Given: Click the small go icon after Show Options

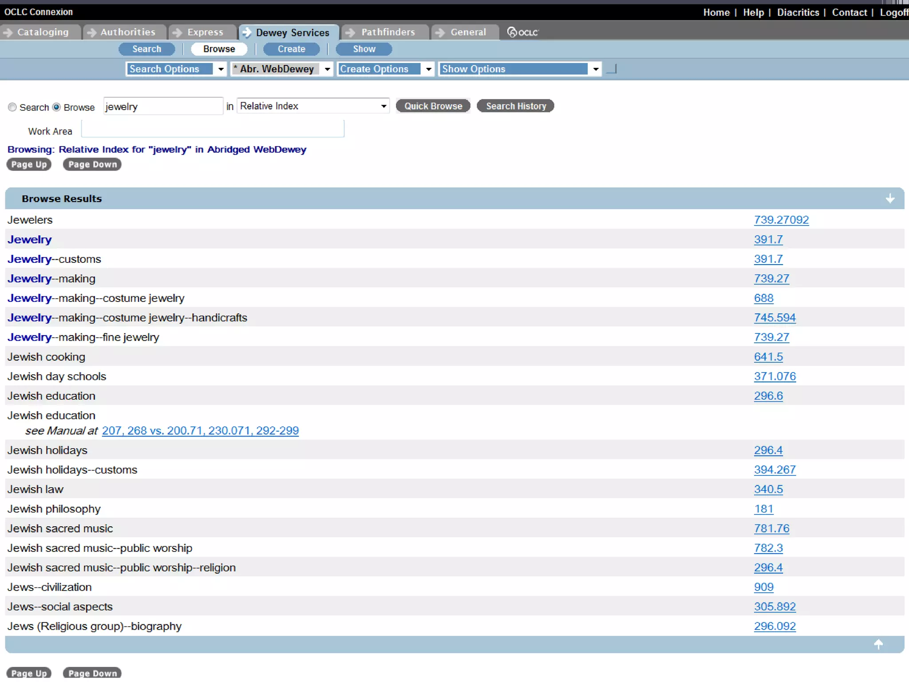Looking at the screenshot, I should (x=612, y=69).
